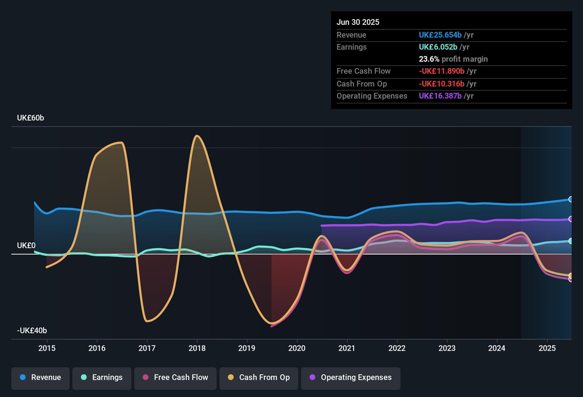Screen dimensions: 583x397
Task: Click the UK£25.654b revenue value
Action: (x=440, y=35)
